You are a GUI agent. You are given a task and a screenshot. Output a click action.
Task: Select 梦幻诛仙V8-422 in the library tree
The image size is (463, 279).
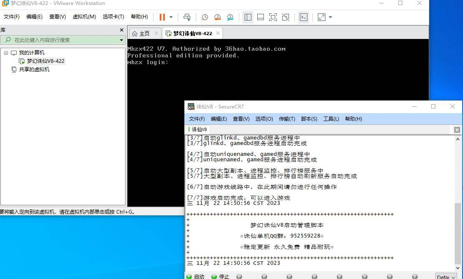tap(46, 61)
